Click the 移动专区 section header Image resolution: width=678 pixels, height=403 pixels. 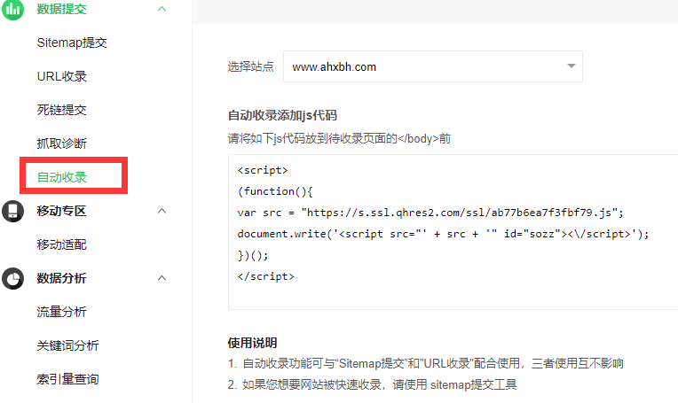click(61, 211)
